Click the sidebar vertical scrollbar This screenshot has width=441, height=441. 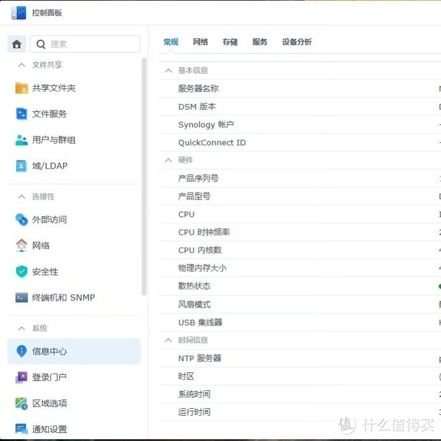pos(144,177)
